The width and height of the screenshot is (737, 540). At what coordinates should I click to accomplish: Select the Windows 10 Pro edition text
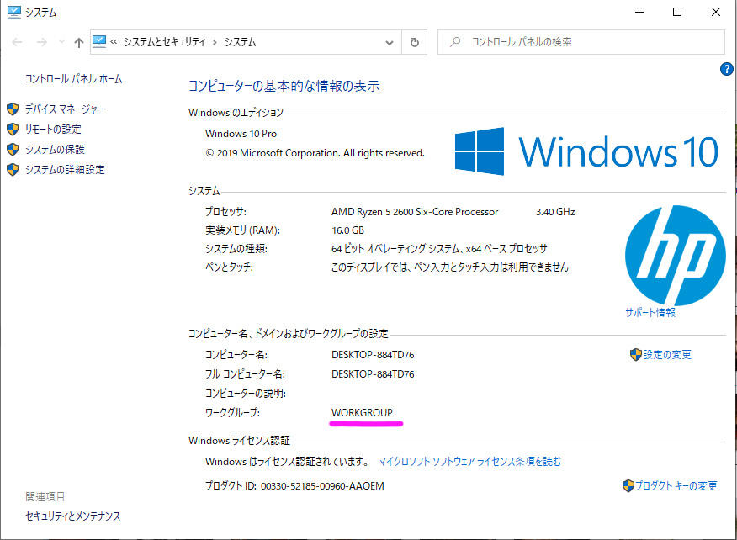point(241,134)
